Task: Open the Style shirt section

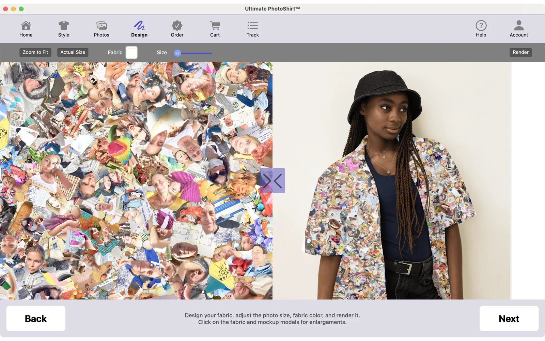Action: click(x=64, y=29)
